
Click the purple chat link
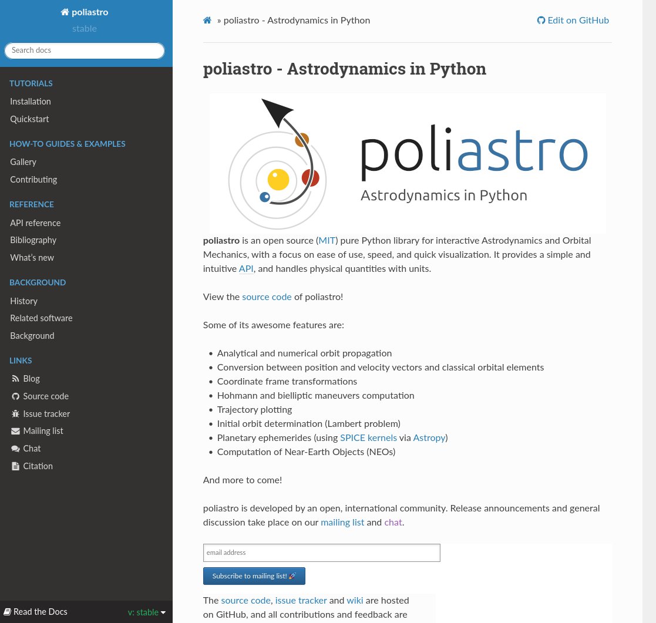(x=393, y=522)
